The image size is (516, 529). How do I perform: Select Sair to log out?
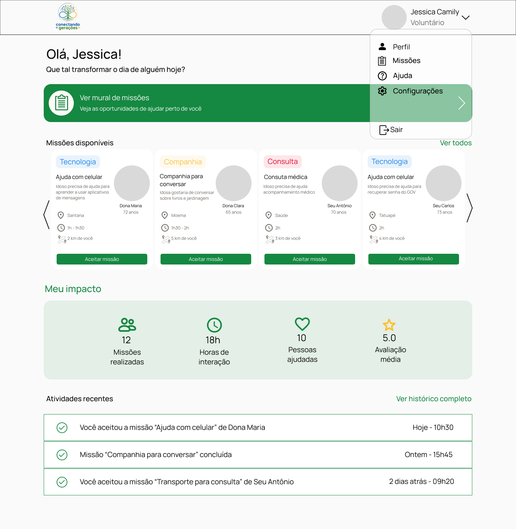point(396,130)
